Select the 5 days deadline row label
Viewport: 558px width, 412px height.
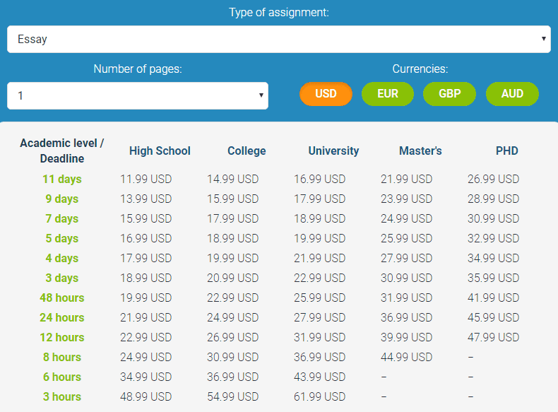pyautogui.click(x=62, y=238)
